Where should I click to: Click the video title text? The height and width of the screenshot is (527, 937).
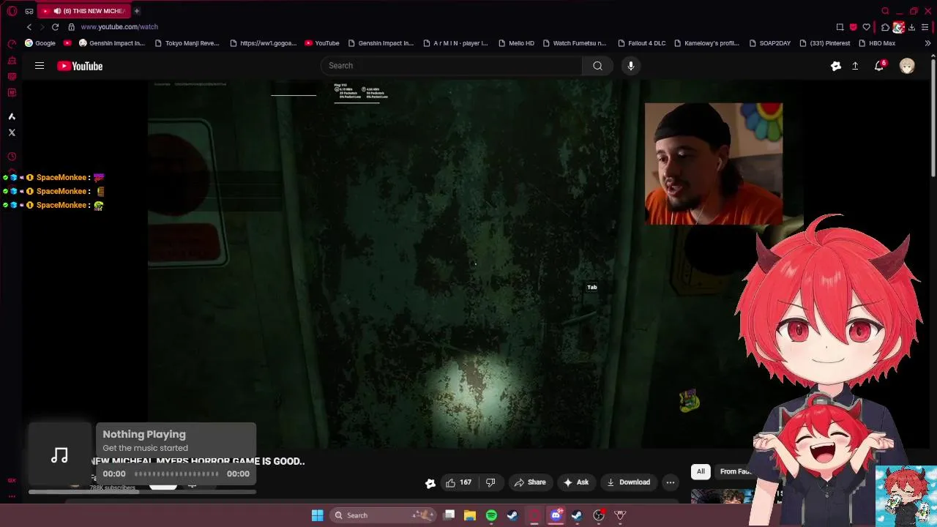[x=198, y=461]
